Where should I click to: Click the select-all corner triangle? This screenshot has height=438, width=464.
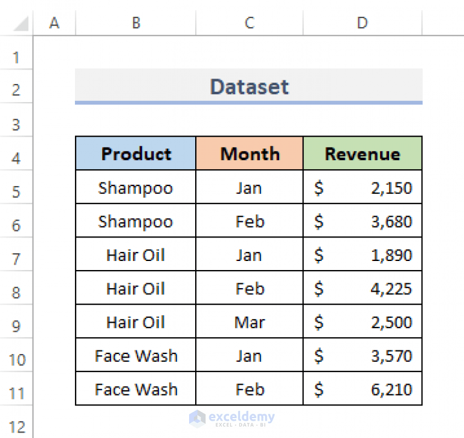point(21,24)
